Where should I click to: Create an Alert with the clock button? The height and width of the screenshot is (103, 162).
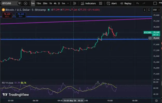[x=111, y=3]
